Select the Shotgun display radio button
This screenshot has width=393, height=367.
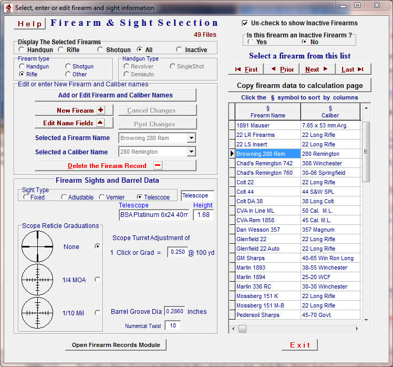click(x=100, y=49)
